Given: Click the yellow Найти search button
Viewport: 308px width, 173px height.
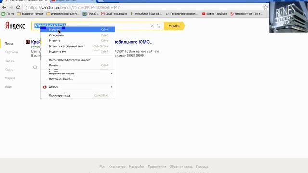Looking at the screenshot, I should pos(174,26).
